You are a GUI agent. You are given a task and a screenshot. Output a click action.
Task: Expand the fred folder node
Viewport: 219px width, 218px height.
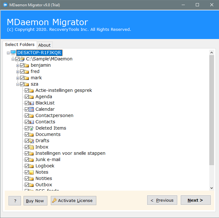click(18, 72)
